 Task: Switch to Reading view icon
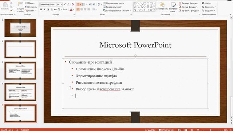pyautogui.click(x=192, y=130)
